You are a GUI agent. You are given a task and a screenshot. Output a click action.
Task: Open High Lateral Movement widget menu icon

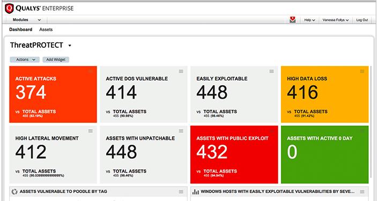(91, 131)
